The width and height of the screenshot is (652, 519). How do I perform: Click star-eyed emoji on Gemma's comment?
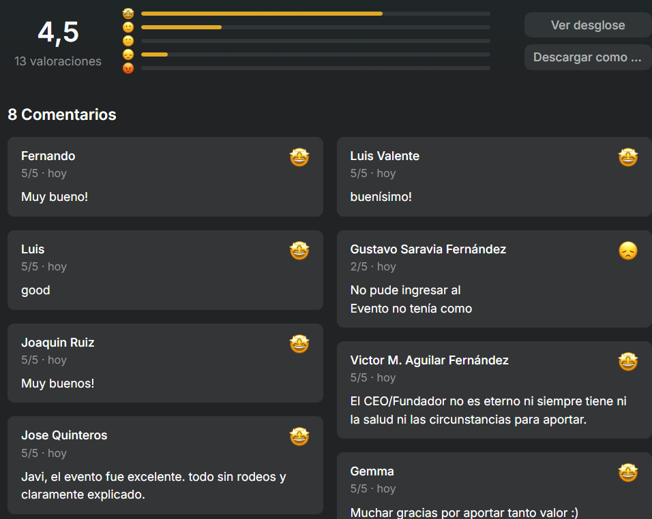coord(628,473)
